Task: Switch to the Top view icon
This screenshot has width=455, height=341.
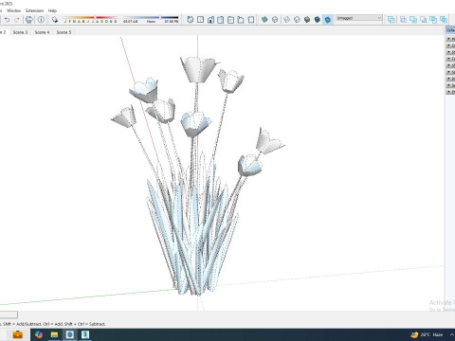Action: [x=200, y=20]
